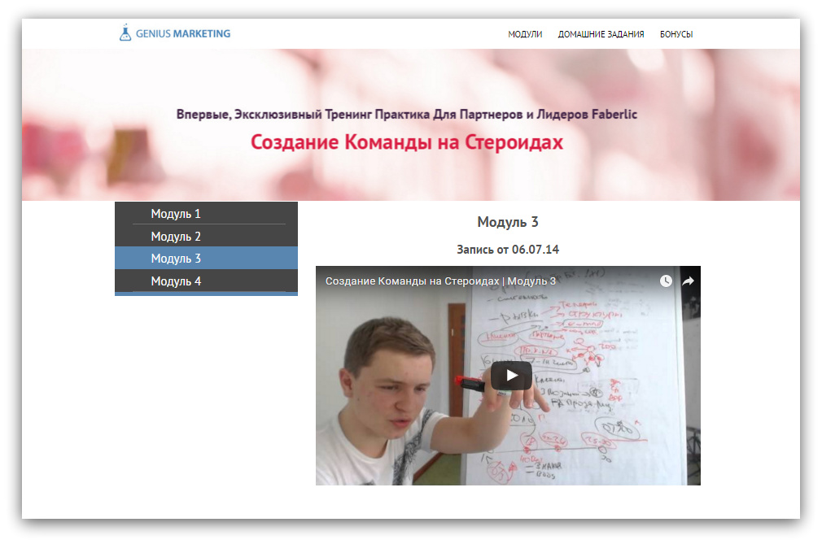This screenshot has height=544, width=822.
Task: Click the Watch Later clock icon on video
Action: tap(666, 281)
